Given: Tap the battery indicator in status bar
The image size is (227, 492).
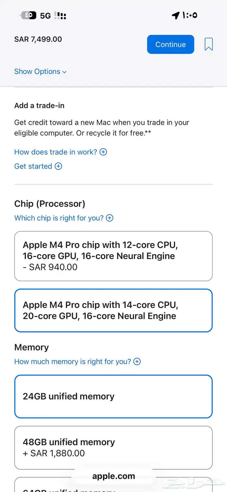Looking at the screenshot, I should point(29,15).
